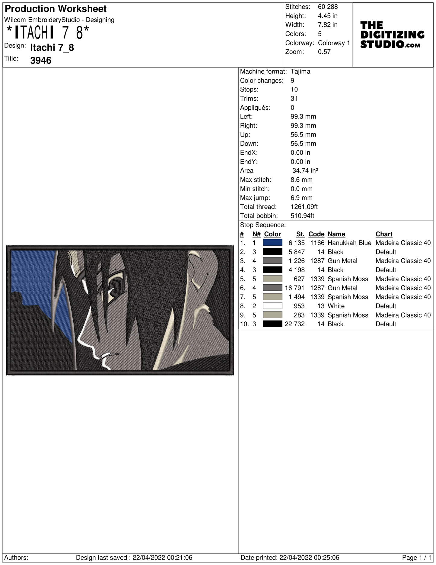
Task: Click the 'Name' column header
Action: (336, 234)
